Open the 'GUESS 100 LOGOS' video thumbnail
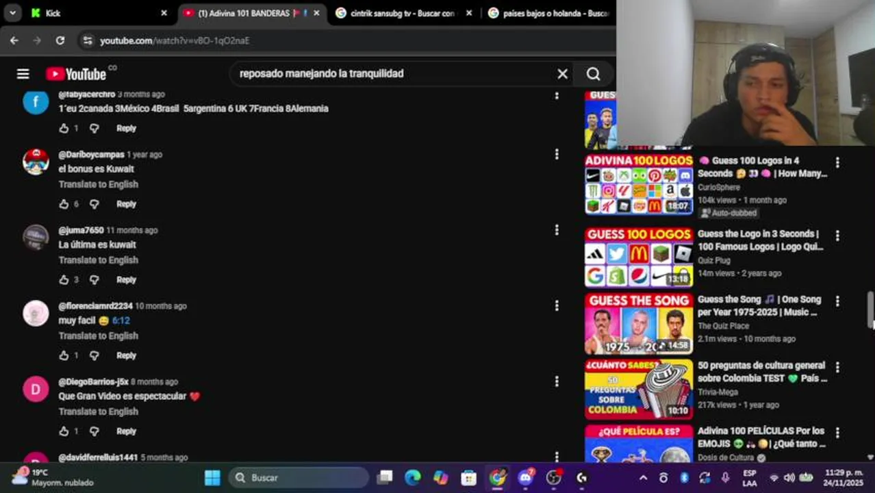 [x=639, y=257]
